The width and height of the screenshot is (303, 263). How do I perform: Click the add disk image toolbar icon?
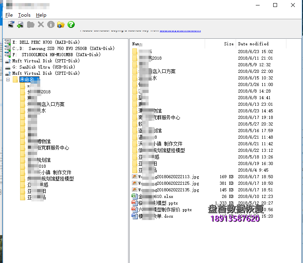coord(20,24)
